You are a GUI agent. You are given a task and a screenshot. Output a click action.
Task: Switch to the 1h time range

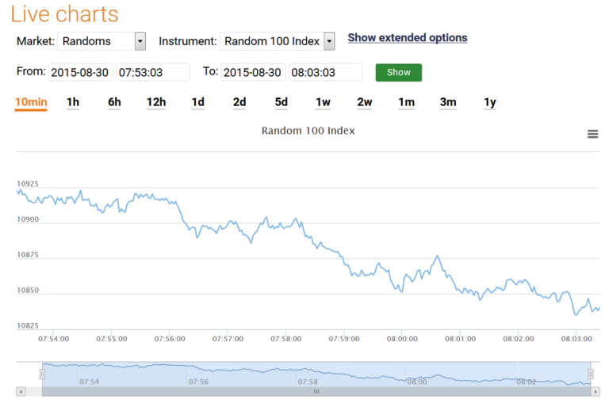click(x=73, y=102)
